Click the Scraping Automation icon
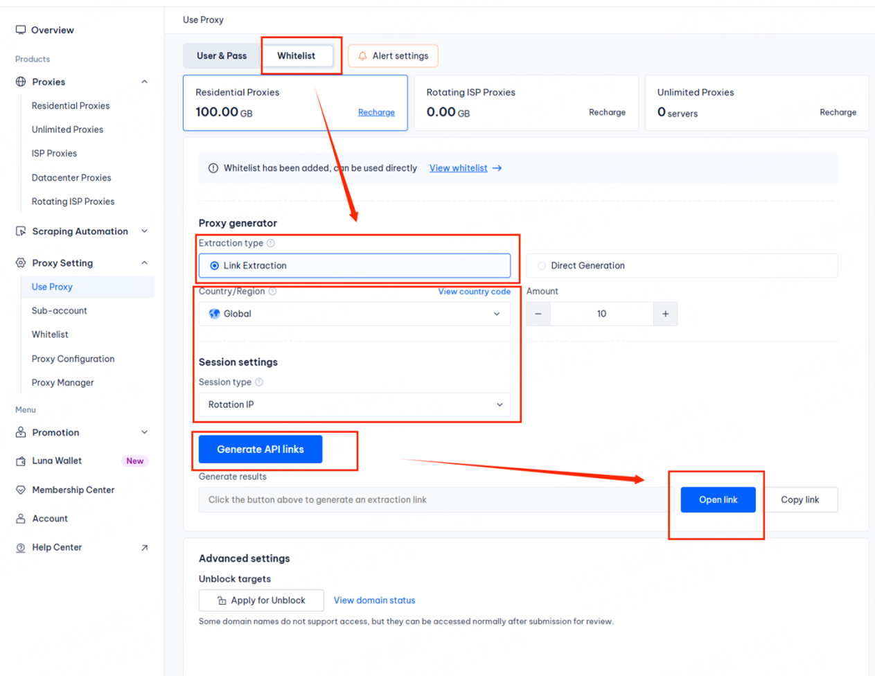Screen dimensions: 875x676 pos(21,231)
